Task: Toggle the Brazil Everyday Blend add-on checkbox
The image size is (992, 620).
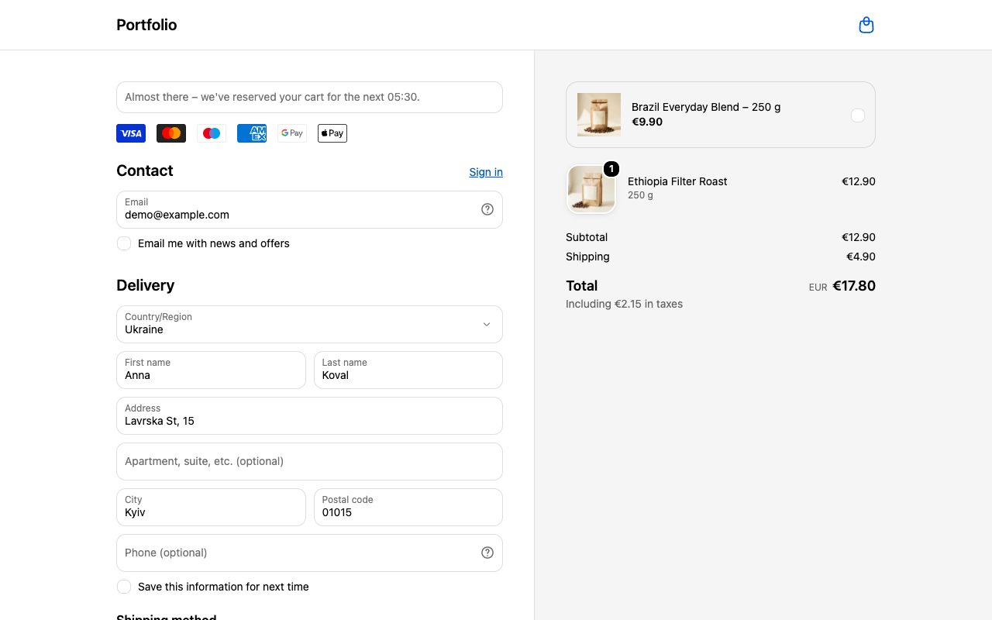Action: click(858, 115)
